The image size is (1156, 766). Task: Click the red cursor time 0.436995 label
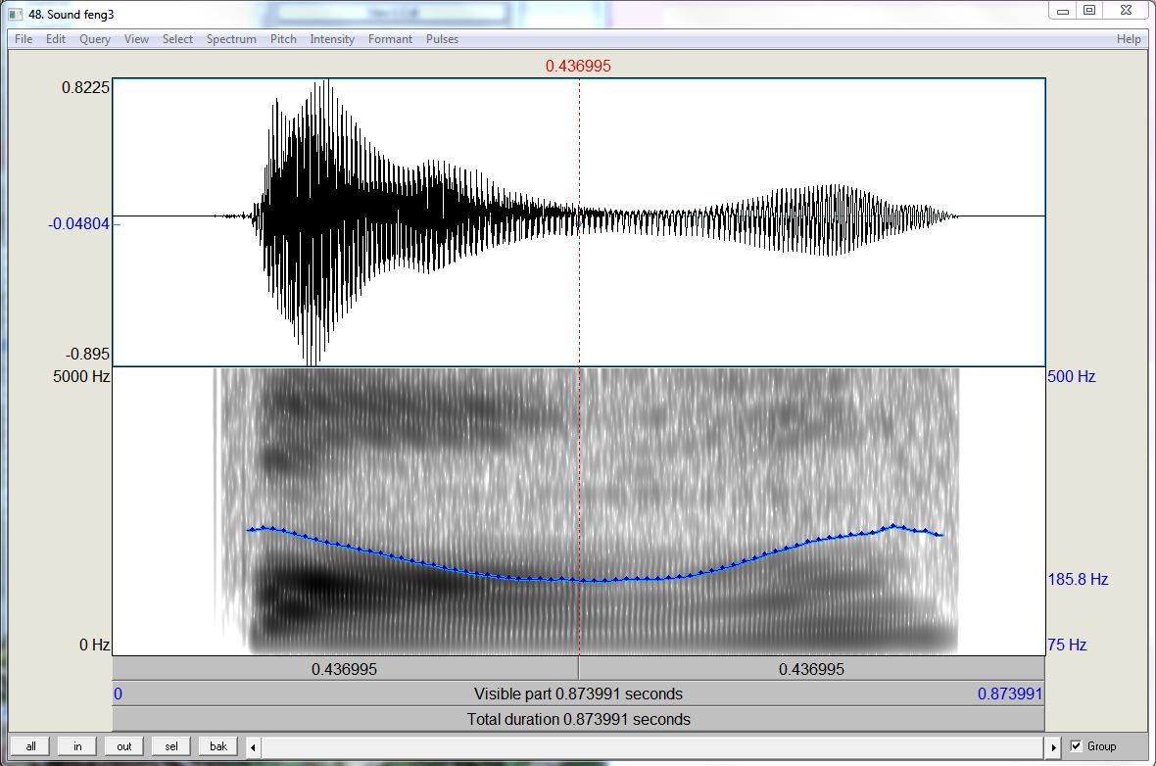[578, 66]
